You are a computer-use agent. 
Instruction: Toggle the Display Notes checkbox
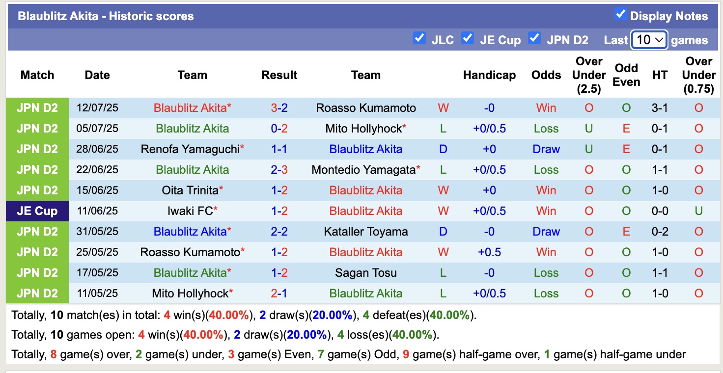coord(620,15)
